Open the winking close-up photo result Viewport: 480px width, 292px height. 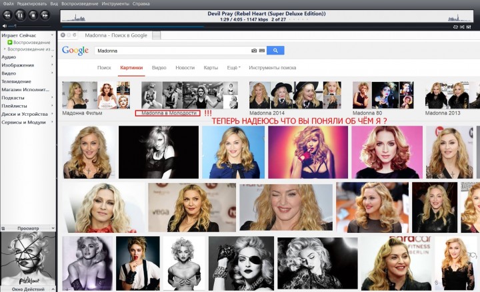pyautogui.click(x=286, y=207)
